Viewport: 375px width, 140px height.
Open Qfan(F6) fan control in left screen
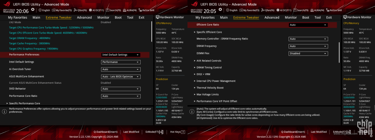(80, 10)
